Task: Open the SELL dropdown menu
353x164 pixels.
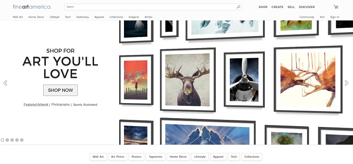Action: (291, 7)
